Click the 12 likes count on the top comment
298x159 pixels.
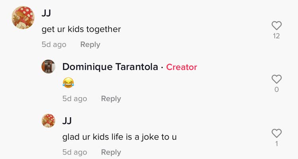point(276,36)
